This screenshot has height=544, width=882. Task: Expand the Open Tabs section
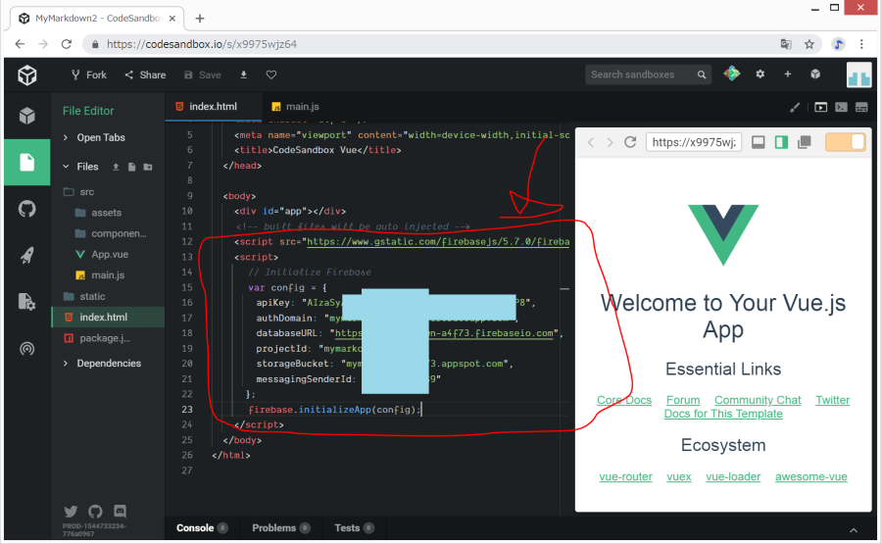coord(101,138)
